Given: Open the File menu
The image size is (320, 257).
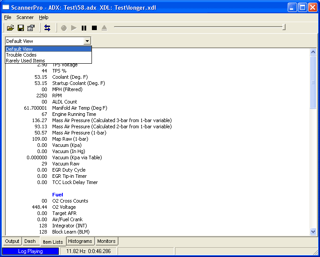Looking at the screenshot, I should click(8, 17).
